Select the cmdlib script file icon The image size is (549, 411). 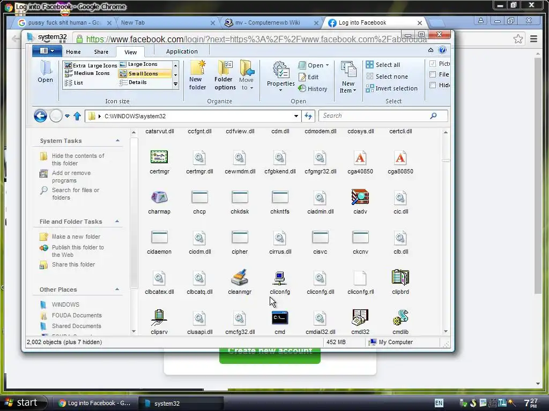click(x=400, y=318)
